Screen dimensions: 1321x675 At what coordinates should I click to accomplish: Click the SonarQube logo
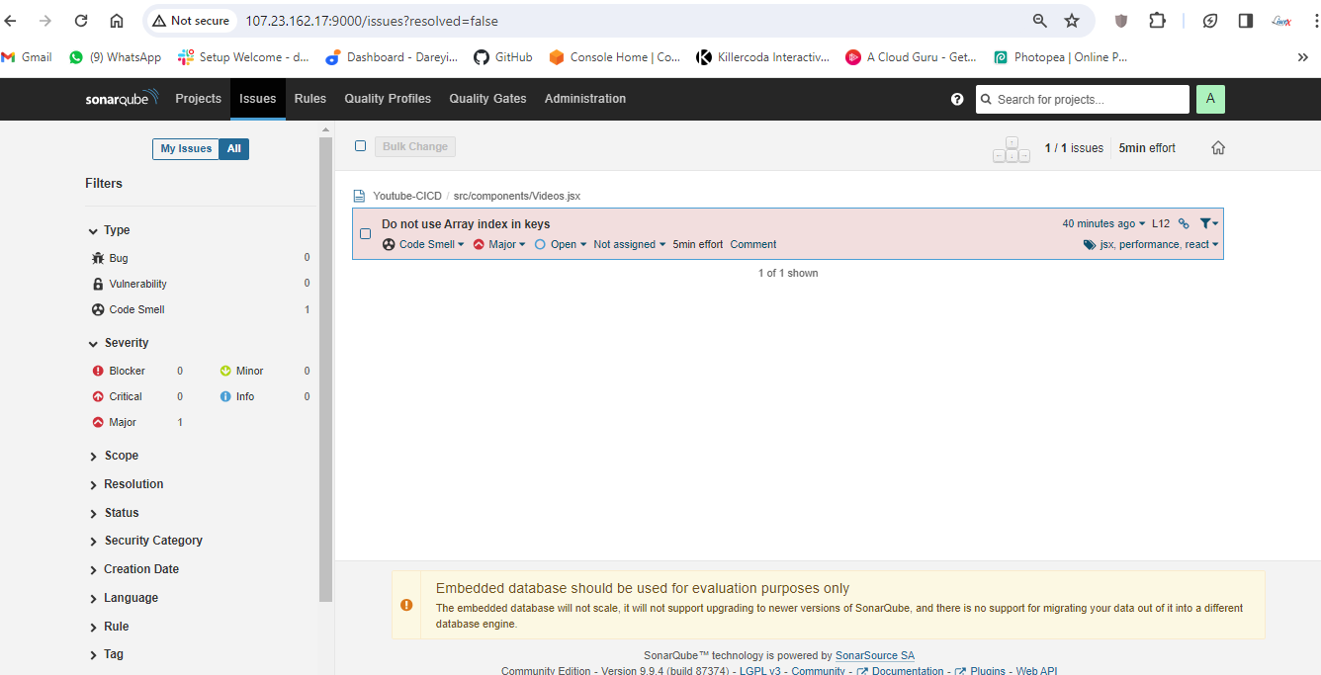123,99
